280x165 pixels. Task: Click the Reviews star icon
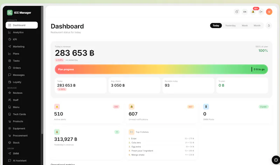point(10,93)
